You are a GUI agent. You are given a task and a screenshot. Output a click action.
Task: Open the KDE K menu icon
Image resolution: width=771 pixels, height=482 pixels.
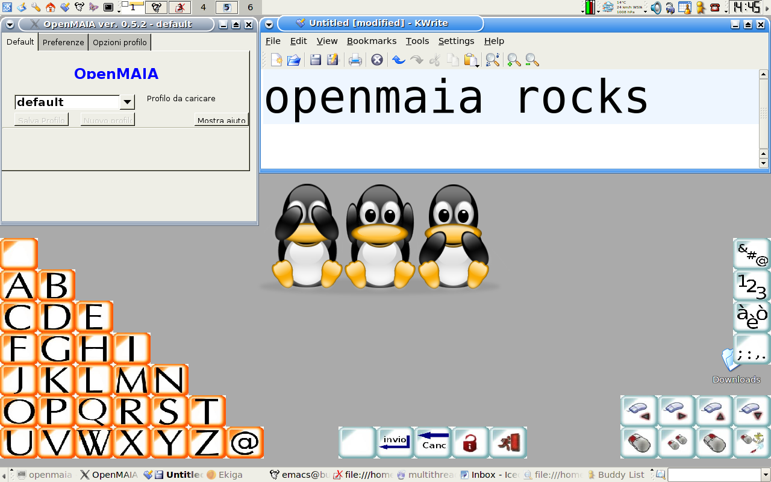(7, 7)
